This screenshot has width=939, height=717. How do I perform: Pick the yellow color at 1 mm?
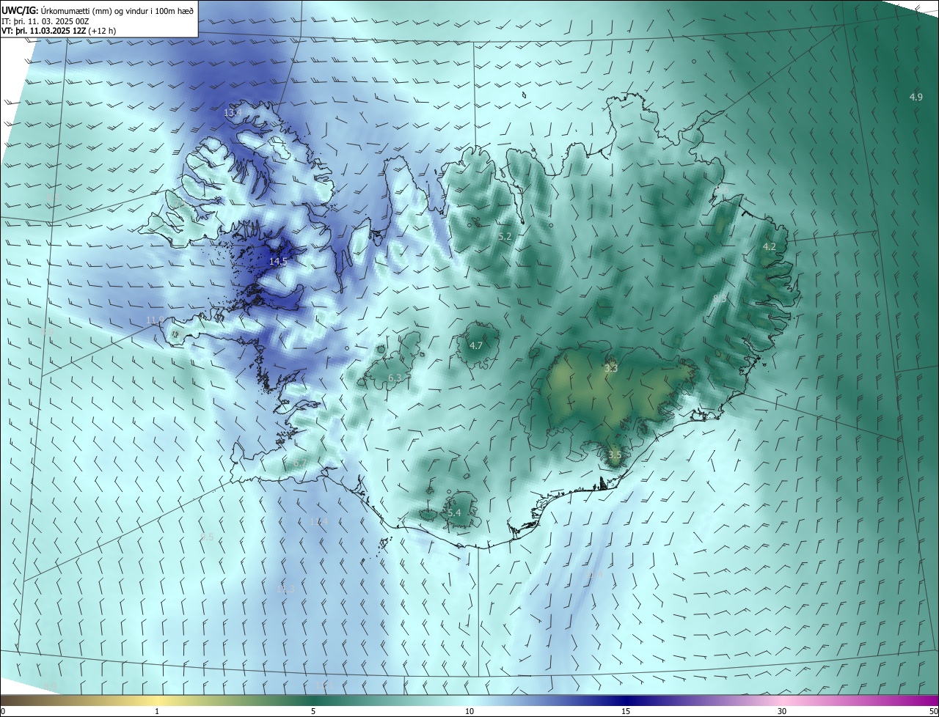tap(157, 699)
